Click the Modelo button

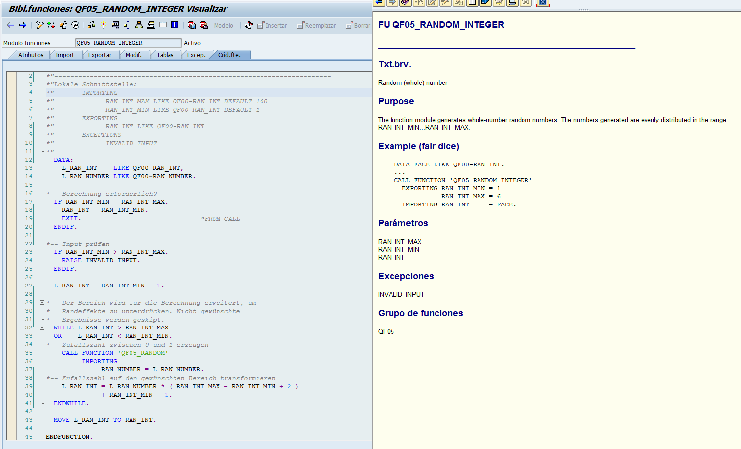click(x=223, y=25)
